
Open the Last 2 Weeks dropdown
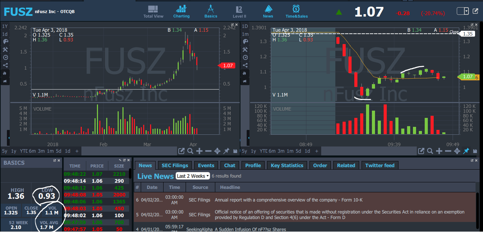click(193, 176)
